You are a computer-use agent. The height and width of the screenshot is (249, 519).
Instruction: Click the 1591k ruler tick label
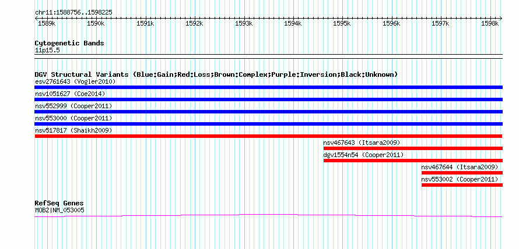145,23
